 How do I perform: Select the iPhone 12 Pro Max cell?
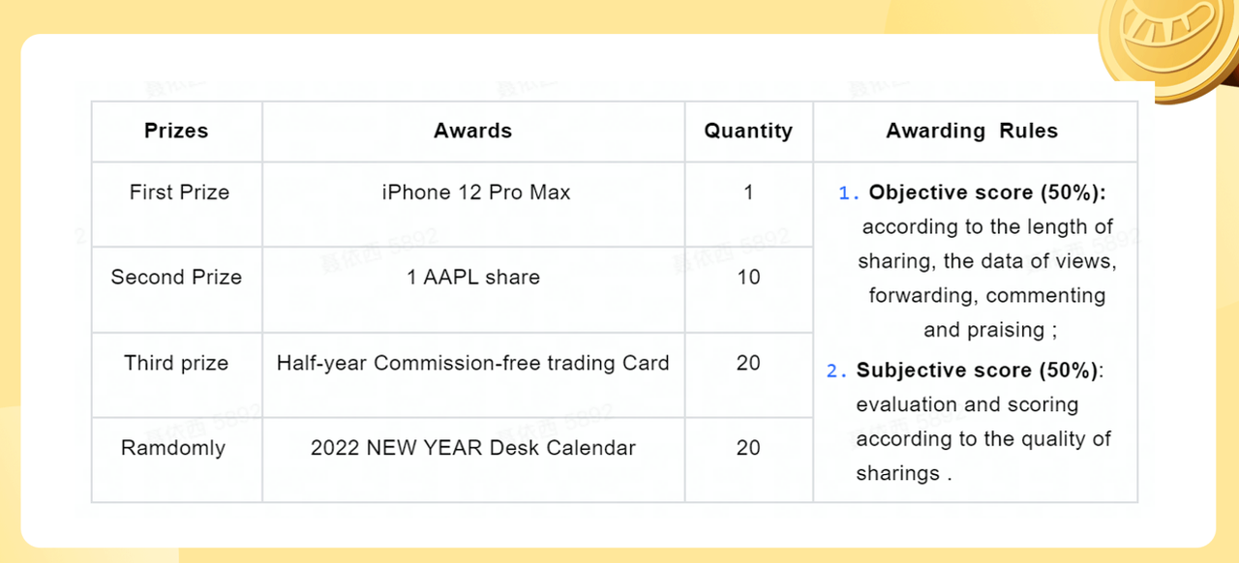(x=475, y=193)
